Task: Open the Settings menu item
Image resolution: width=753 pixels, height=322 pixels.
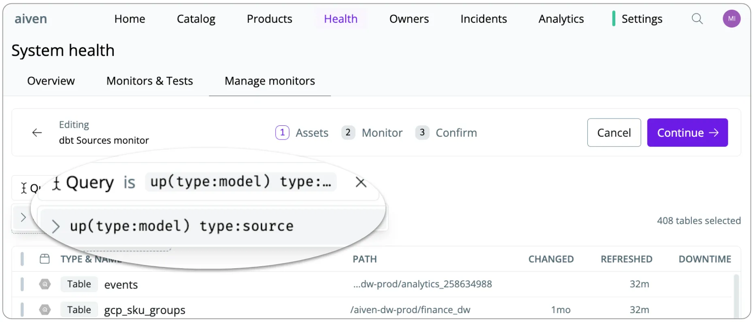Action: coord(642,19)
